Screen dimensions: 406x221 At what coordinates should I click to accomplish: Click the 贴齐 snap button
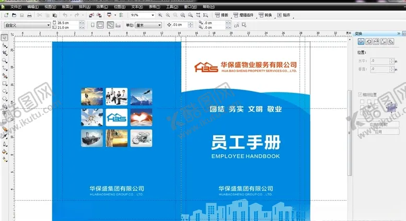[x=284, y=15]
